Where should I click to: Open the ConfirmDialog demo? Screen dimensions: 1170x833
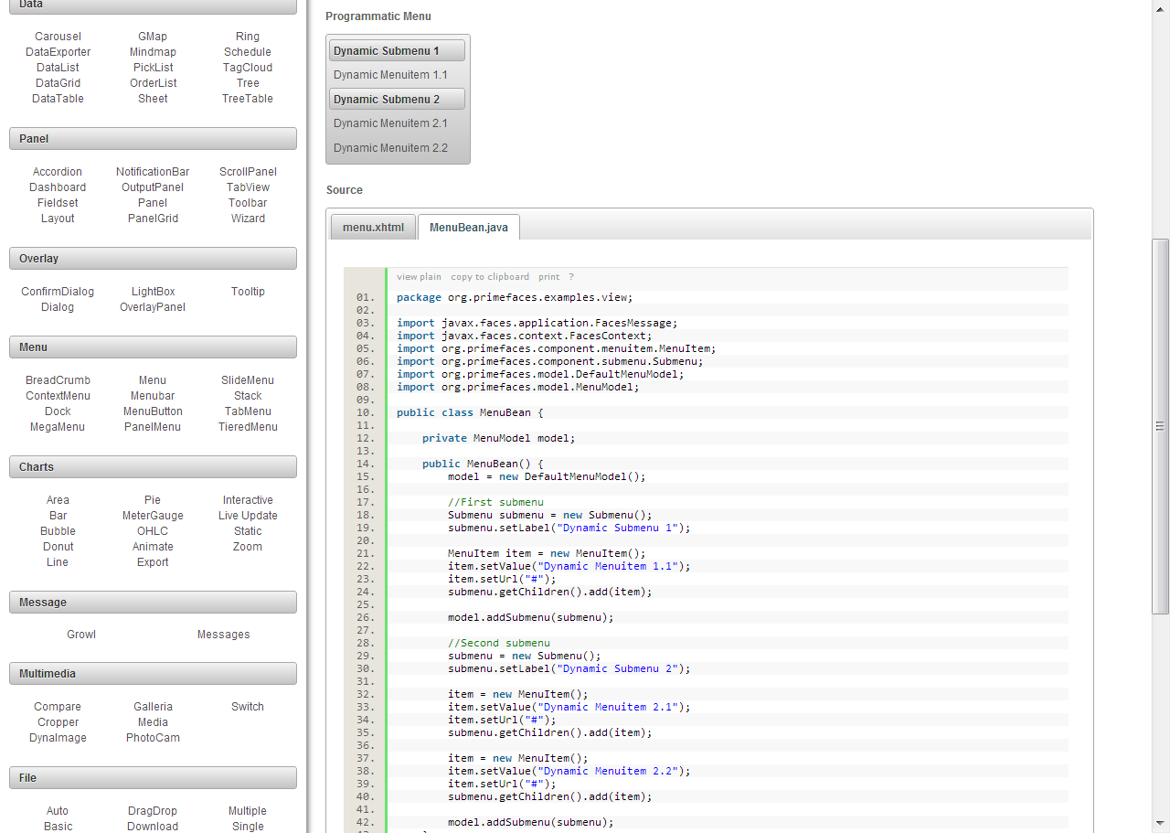58,291
